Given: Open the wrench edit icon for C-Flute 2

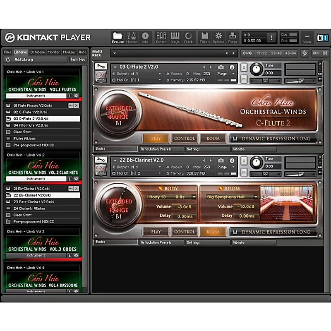Looking at the screenshot, I should pyautogui.click(x=101, y=67).
